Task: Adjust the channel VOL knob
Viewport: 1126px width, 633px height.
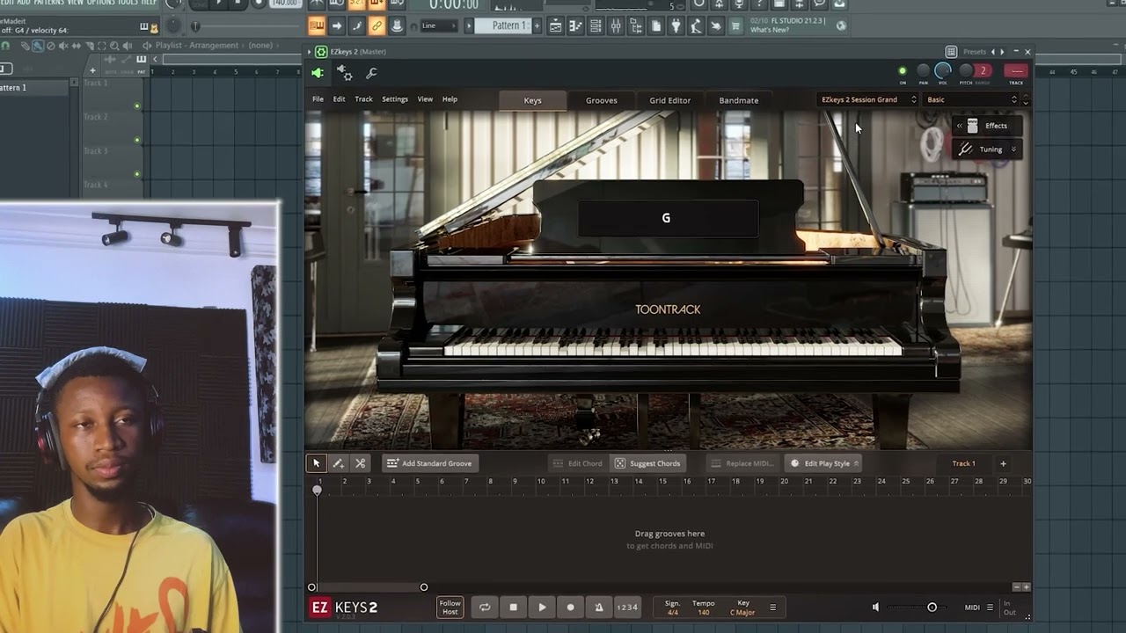Action: [x=943, y=70]
